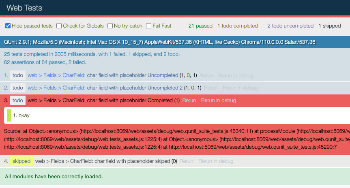350x188 pixels.
Task: Click Rerun in debug for test 2
Action: (240, 88)
